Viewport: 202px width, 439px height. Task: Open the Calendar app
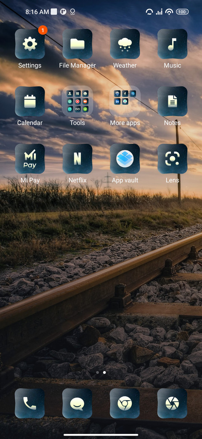[x=30, y=101]
